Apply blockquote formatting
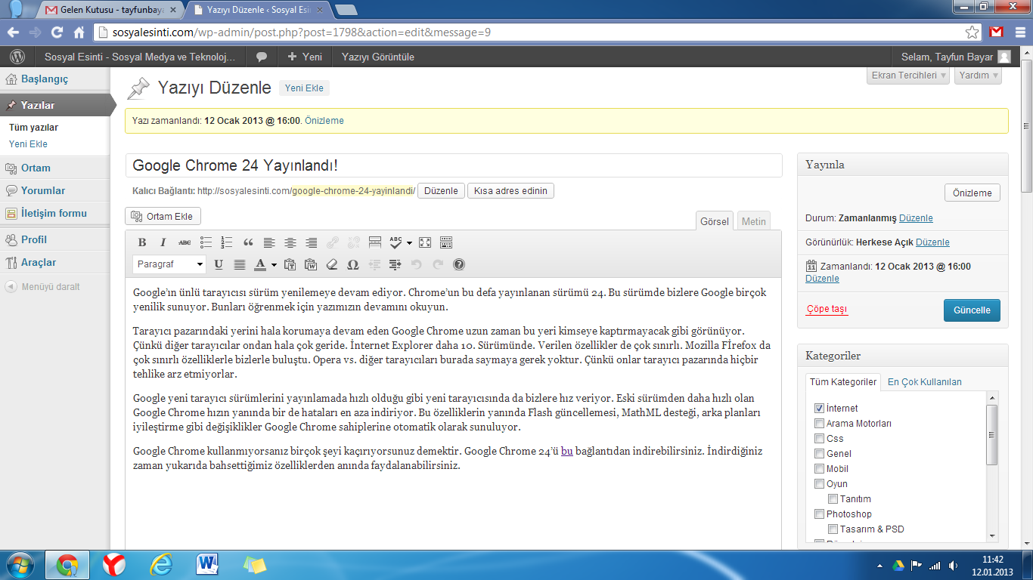This screenshot has width=1033, height=580. (x=248, y=242)
